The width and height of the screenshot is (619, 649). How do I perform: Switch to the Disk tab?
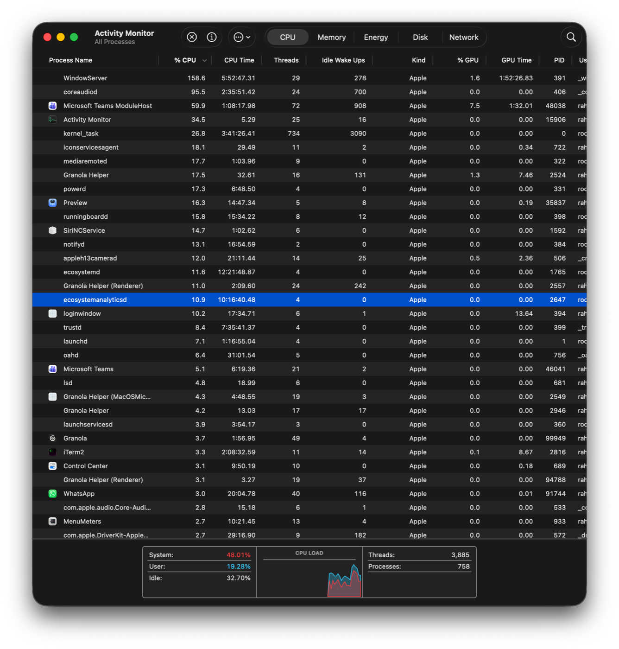(420, 37)
